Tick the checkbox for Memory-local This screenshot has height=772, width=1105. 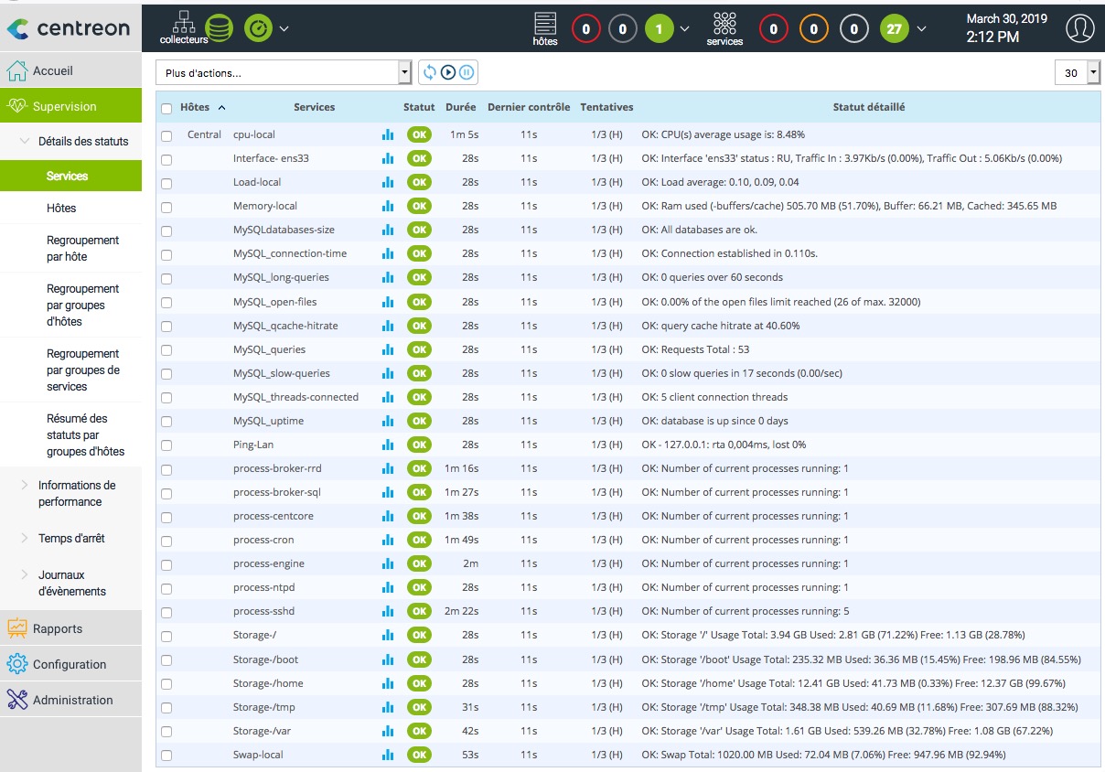[166, 207]
